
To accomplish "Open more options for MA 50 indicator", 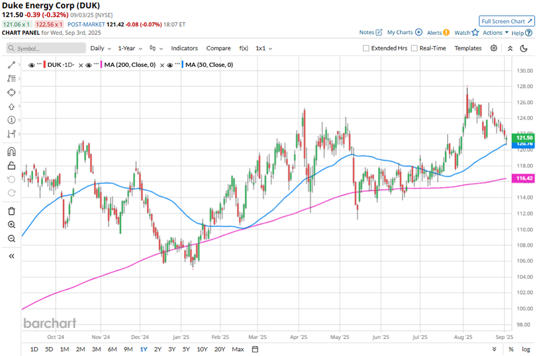I will coord(178,64).
